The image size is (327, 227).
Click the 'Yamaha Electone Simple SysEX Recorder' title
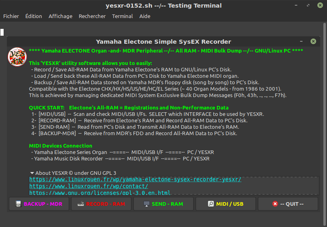click(x=163, y=42)
